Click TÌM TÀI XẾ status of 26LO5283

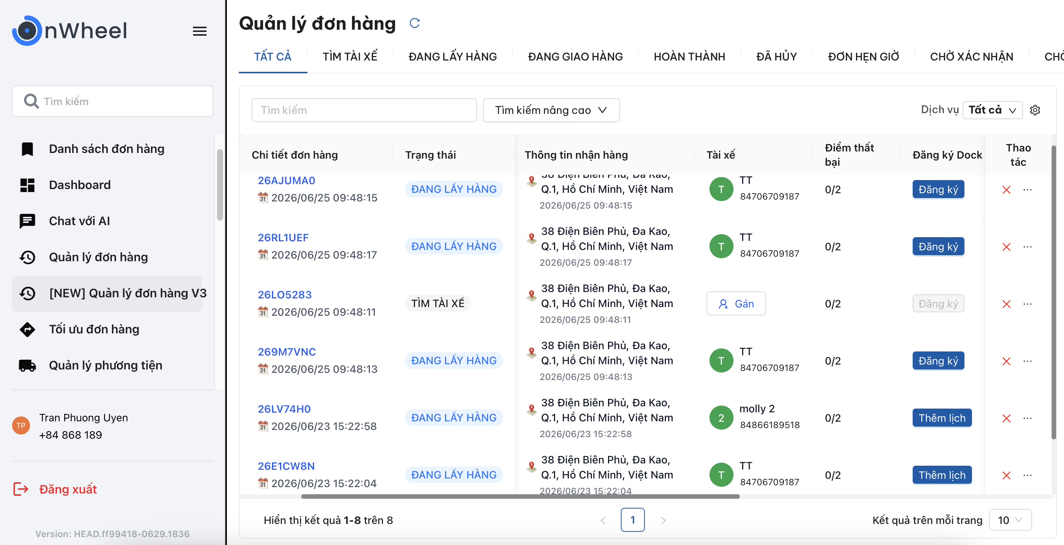[x=438, y=304]
